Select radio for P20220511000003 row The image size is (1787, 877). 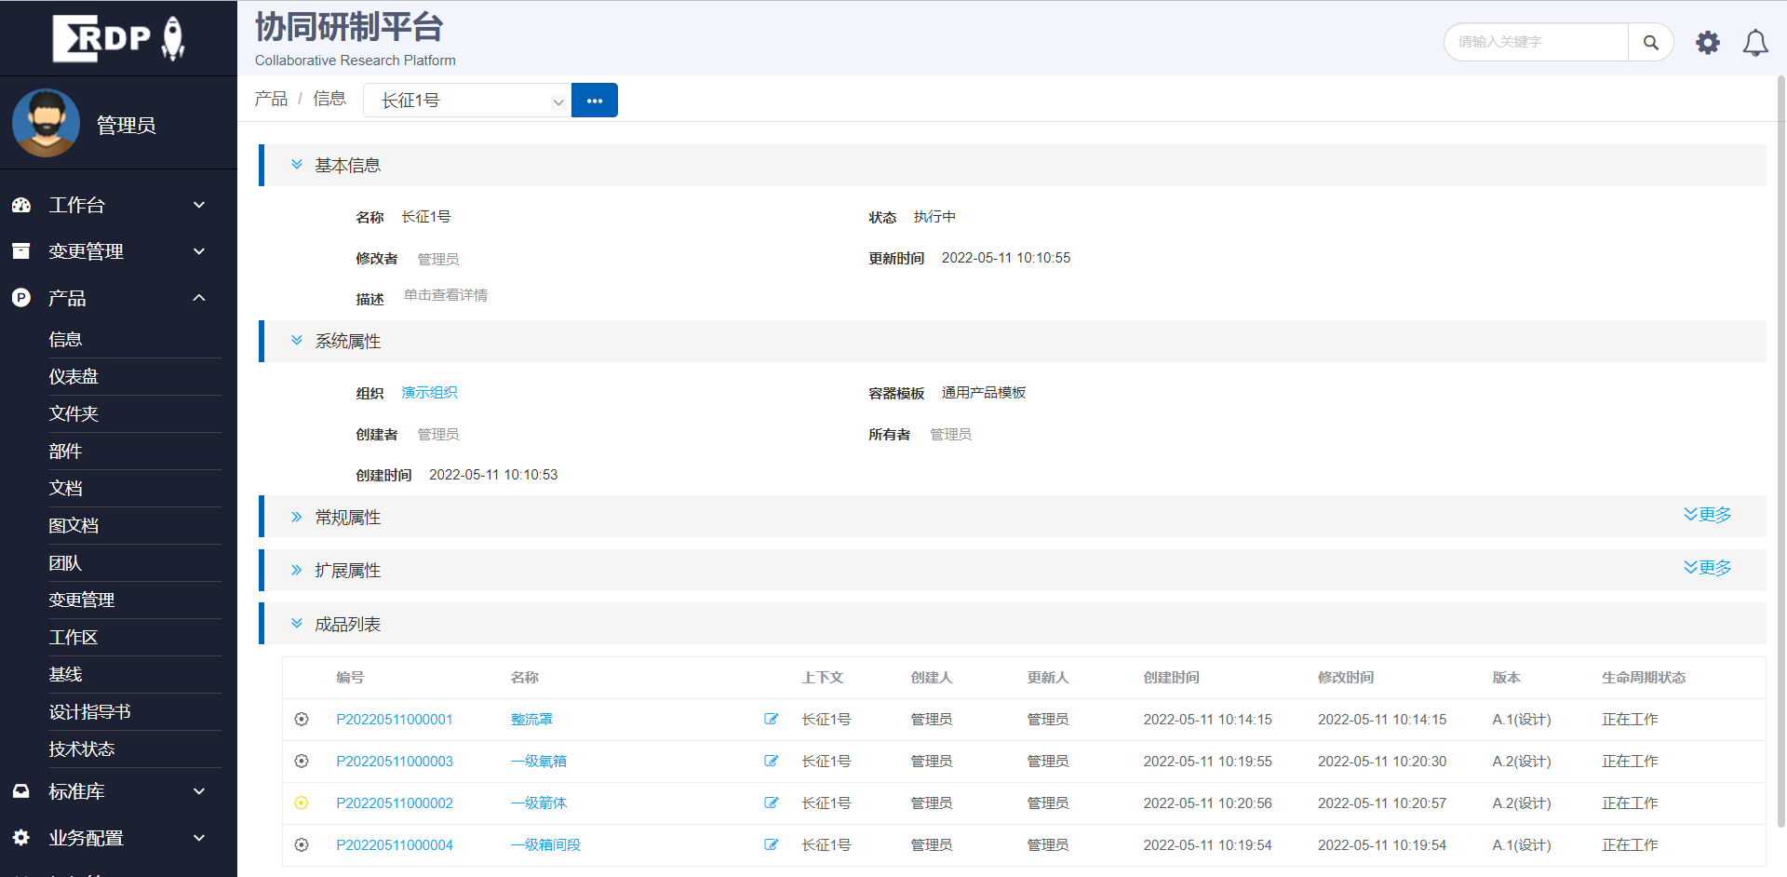pos(302,761)
